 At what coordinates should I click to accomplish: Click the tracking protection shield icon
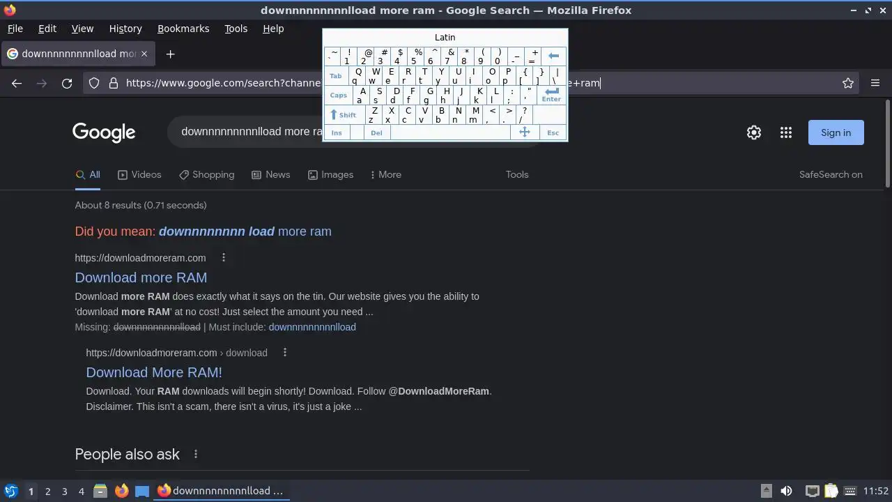pyautogui.click(x=94, y=83)
